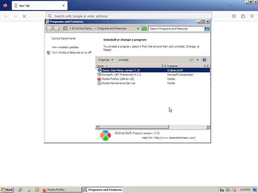Switch to Mozilla Firefox taskbar button

click(61, 190)
